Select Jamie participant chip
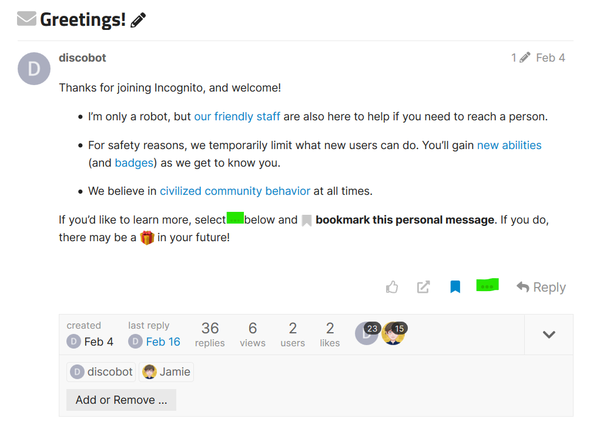The image size is (600, 429). click(x=166, y=371)
